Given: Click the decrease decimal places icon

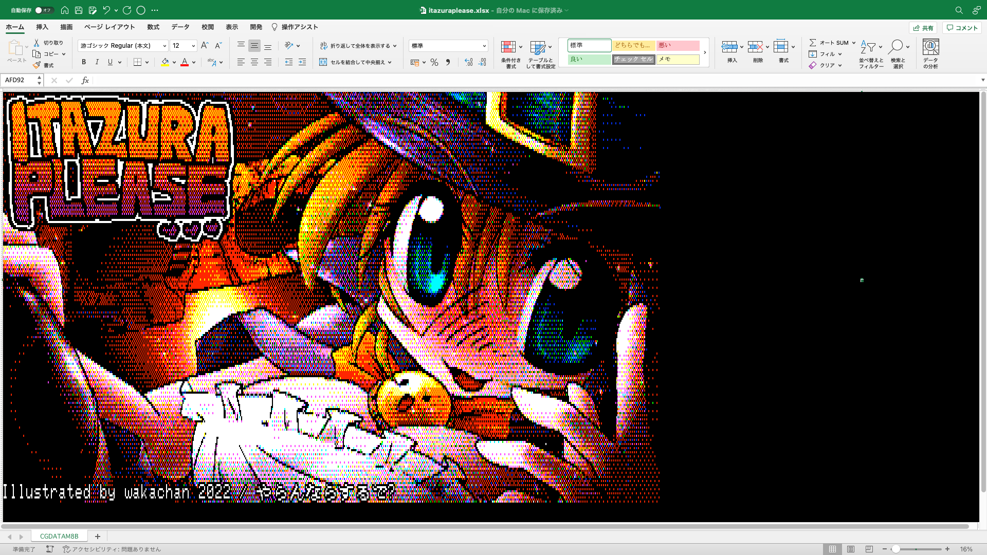Looking at the screenshot, I should tap(482, 62).
